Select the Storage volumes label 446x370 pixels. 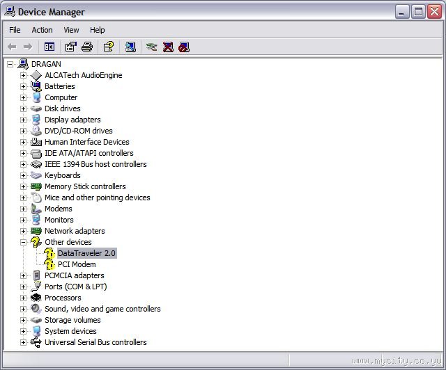[72, 320]
